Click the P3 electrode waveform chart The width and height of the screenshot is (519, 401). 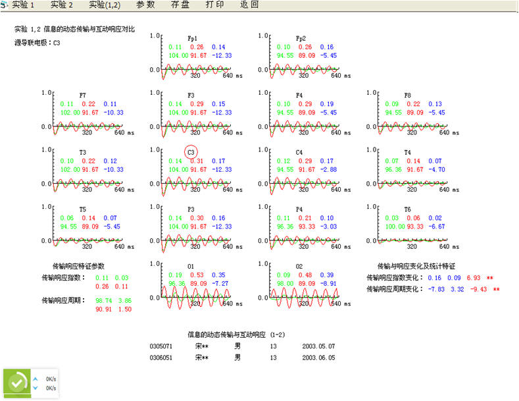(196, 228)
